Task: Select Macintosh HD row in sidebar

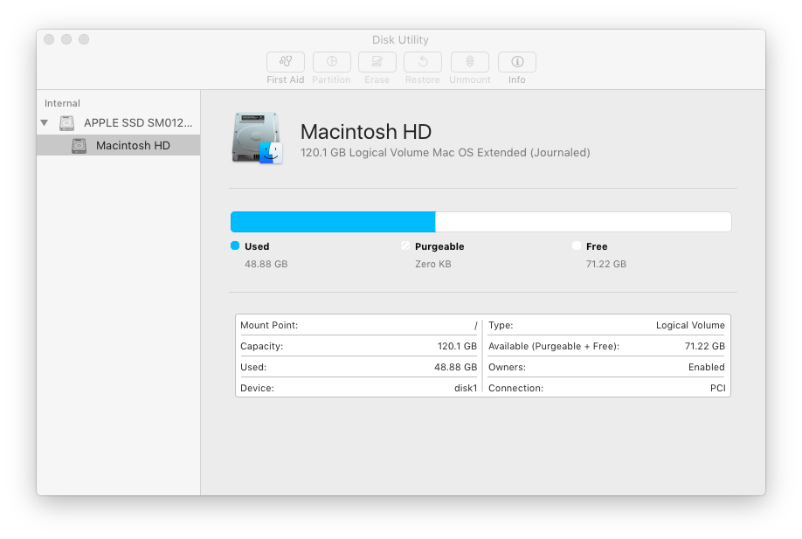Action: [x=118, y=145]
